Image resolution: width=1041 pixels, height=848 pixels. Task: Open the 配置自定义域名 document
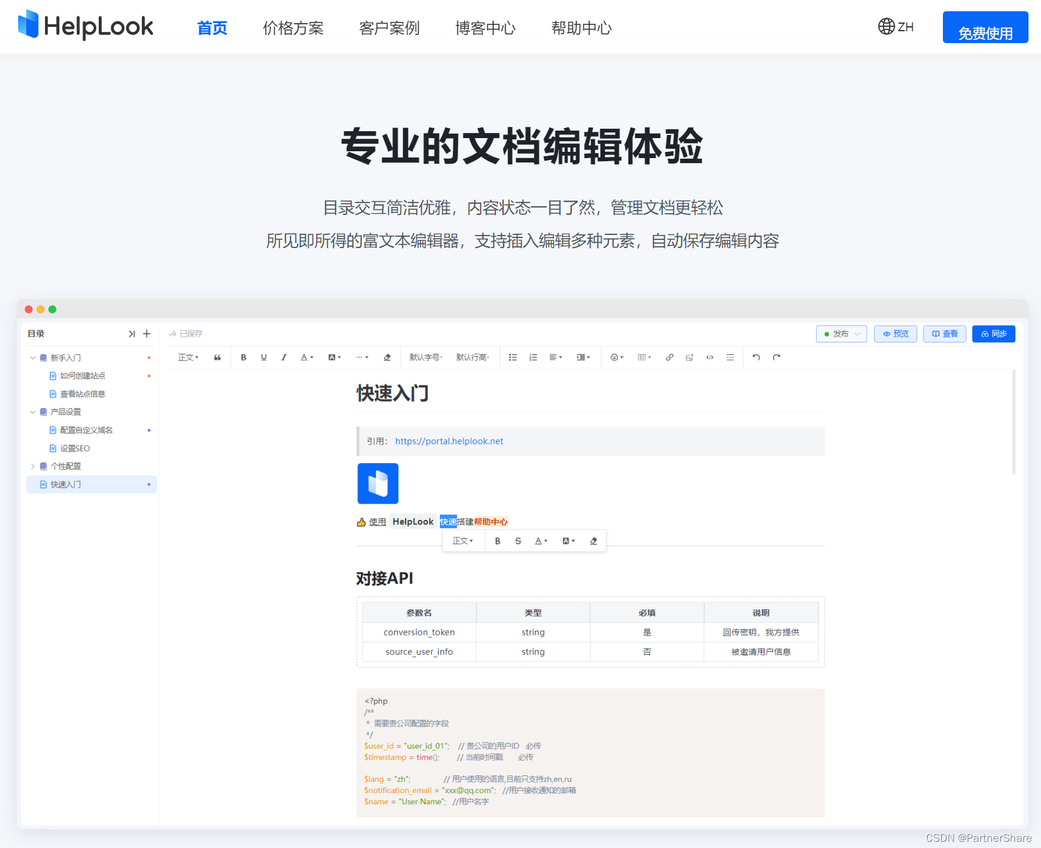click(86, 430)
